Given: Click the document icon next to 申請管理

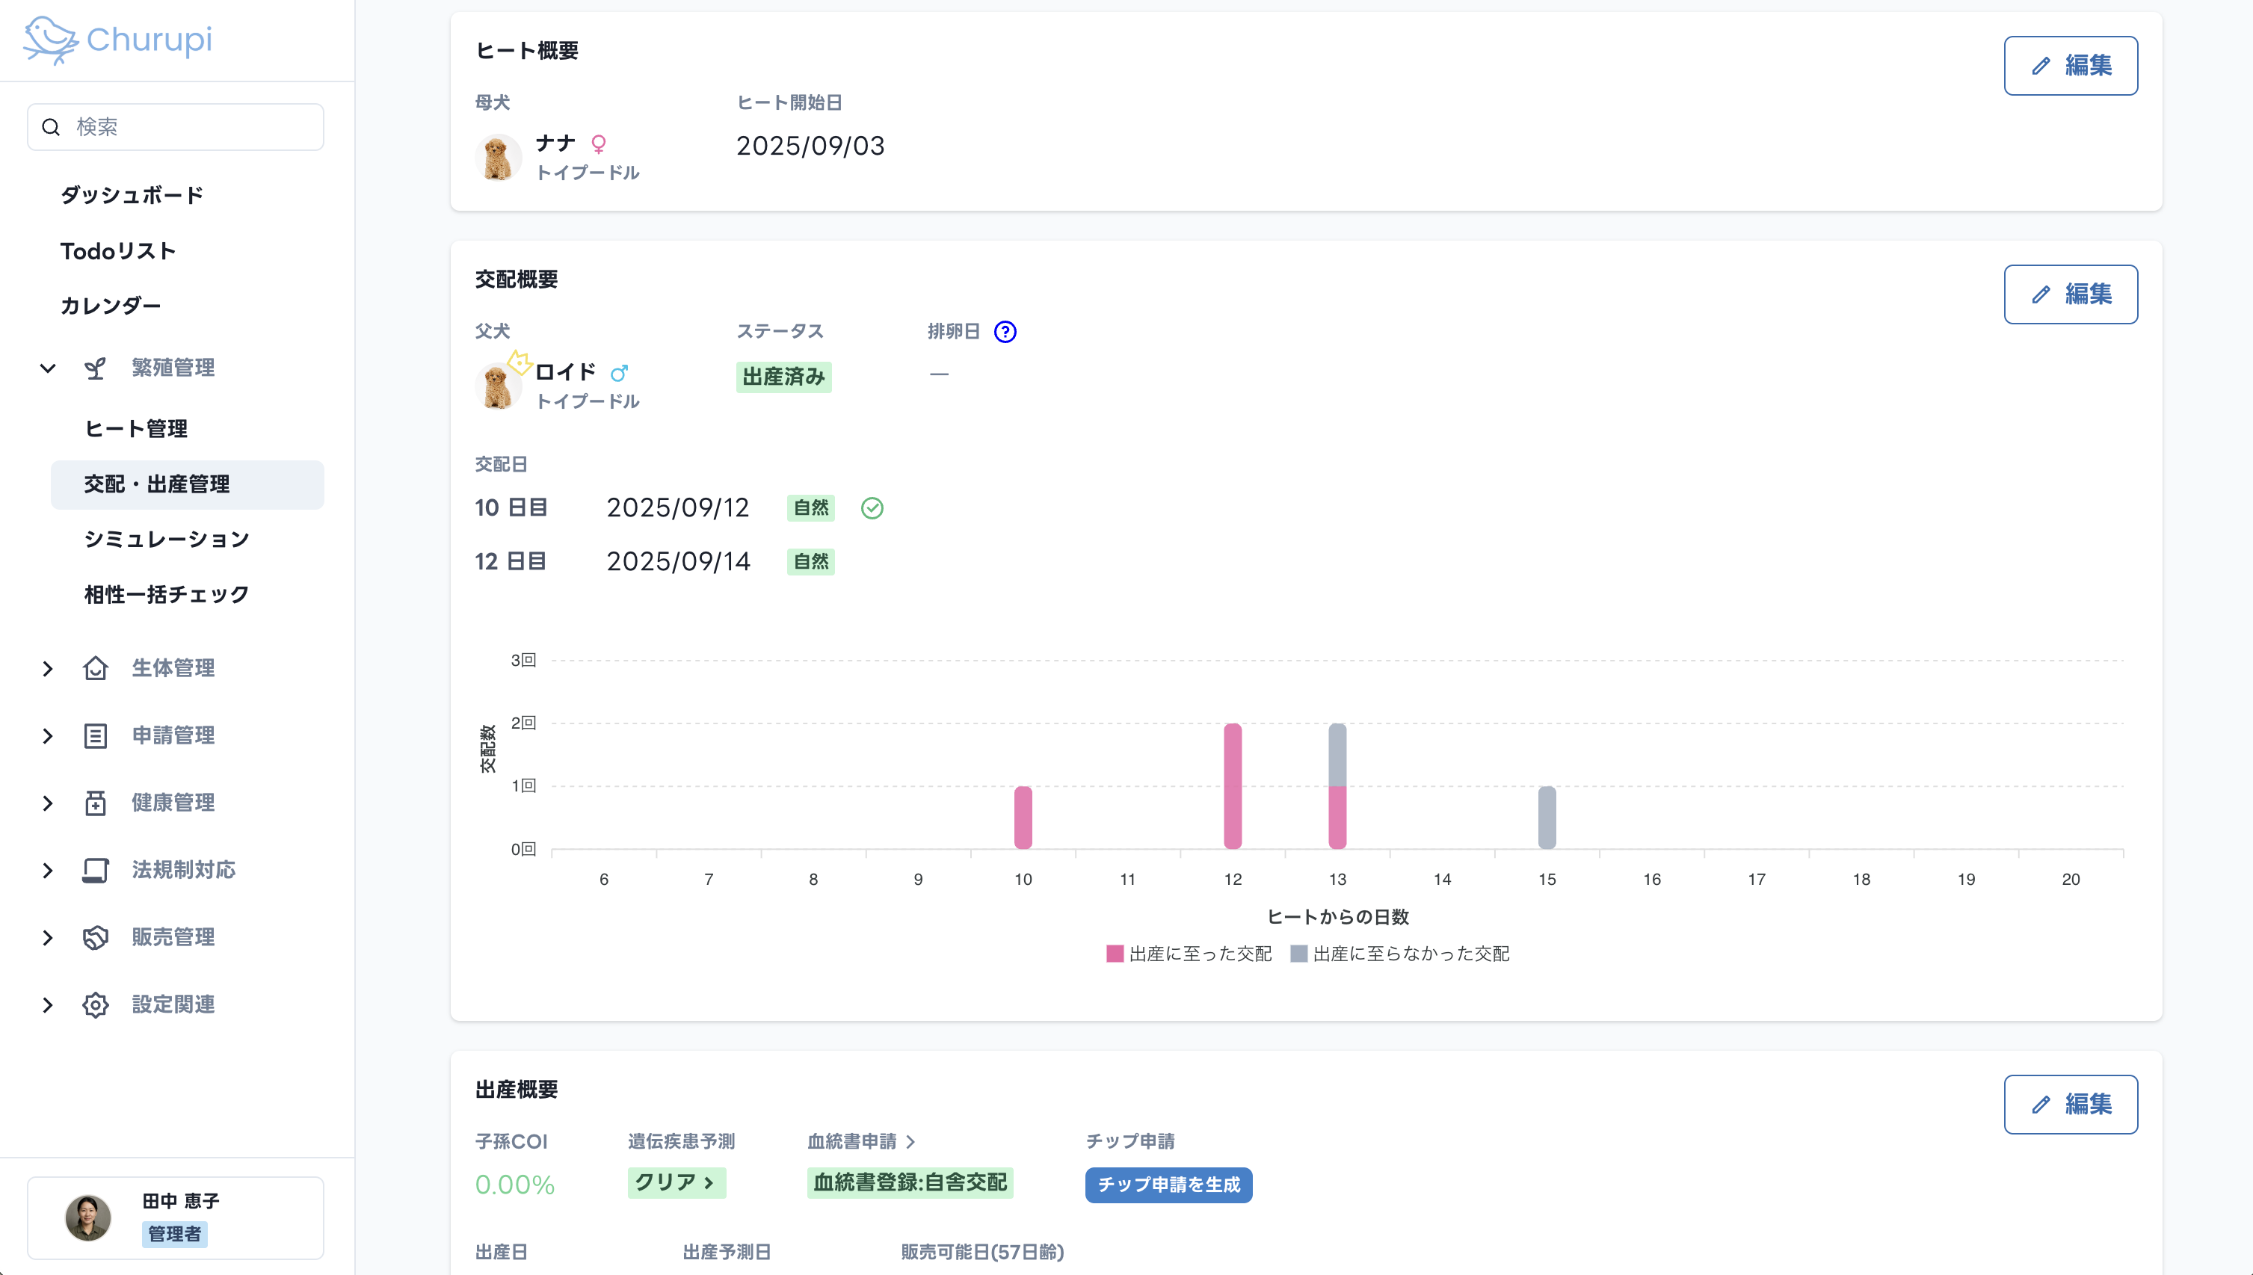Looking at the screenshot, I should tap(95, 735).
